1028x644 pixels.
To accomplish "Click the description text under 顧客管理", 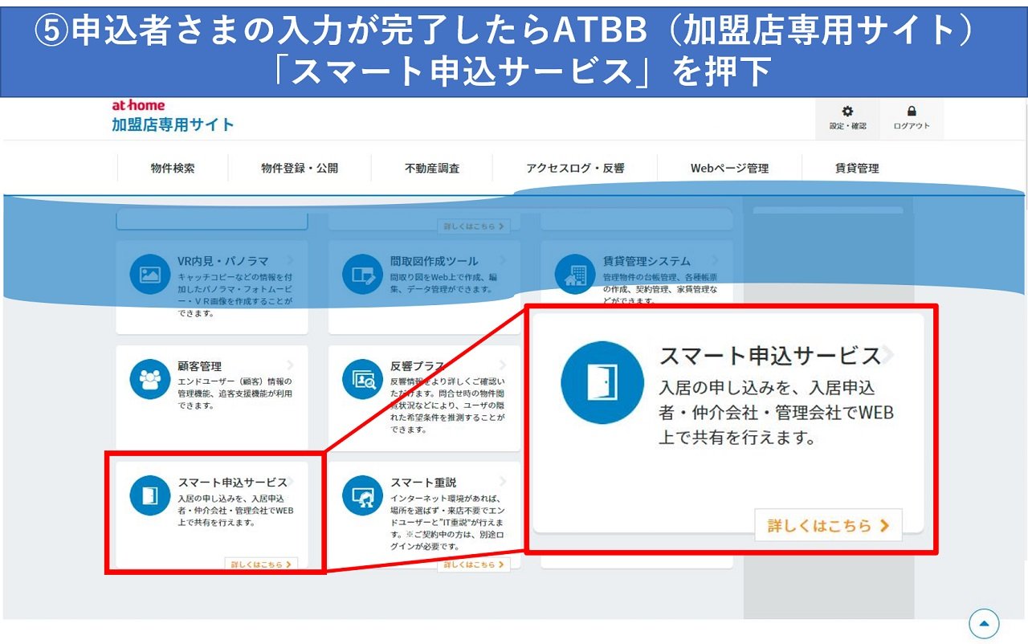I will [235, 393].
